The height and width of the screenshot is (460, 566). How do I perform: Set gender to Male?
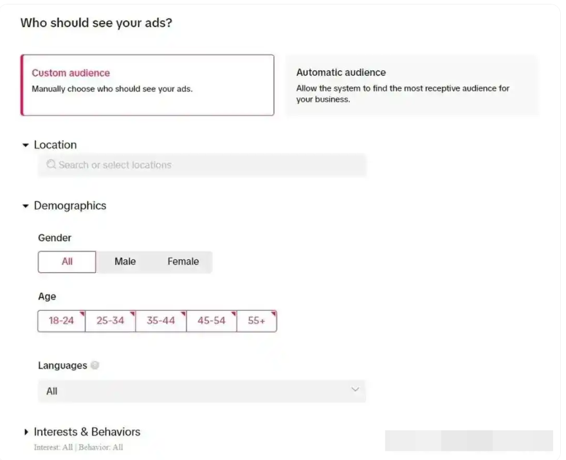pos(125,262)
